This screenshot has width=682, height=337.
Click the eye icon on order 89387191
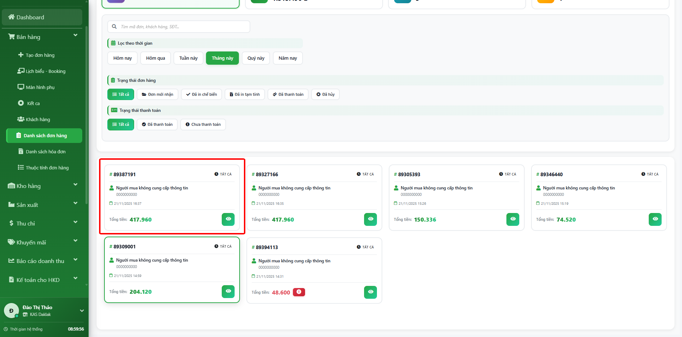pyautogui.click(x=228, y=219)
